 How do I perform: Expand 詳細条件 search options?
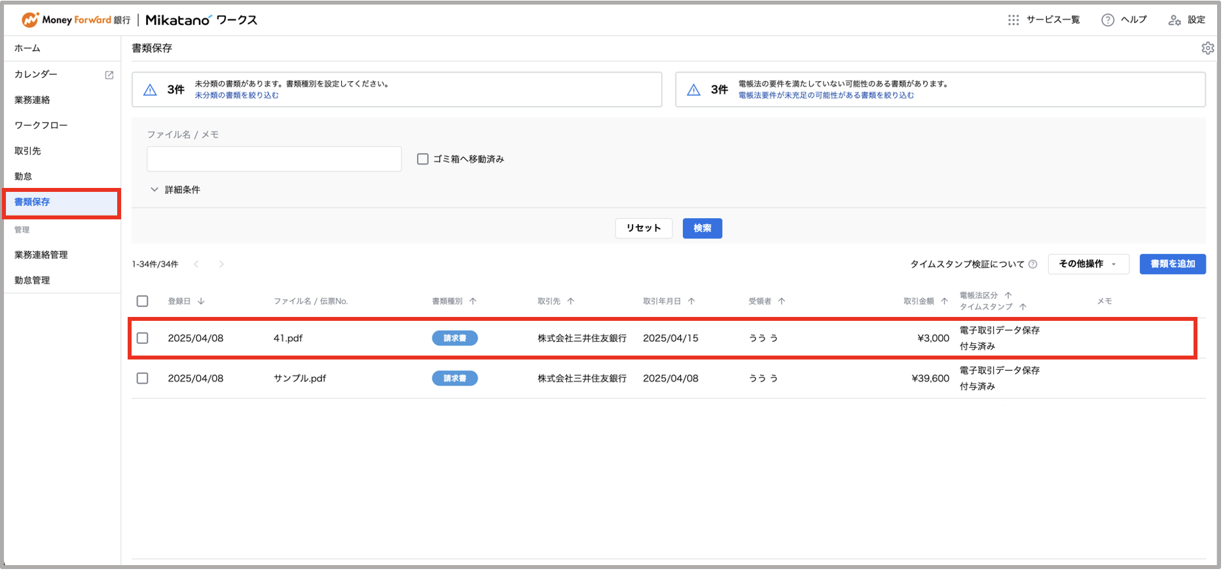pyautogui.click(x=175, y=190)
